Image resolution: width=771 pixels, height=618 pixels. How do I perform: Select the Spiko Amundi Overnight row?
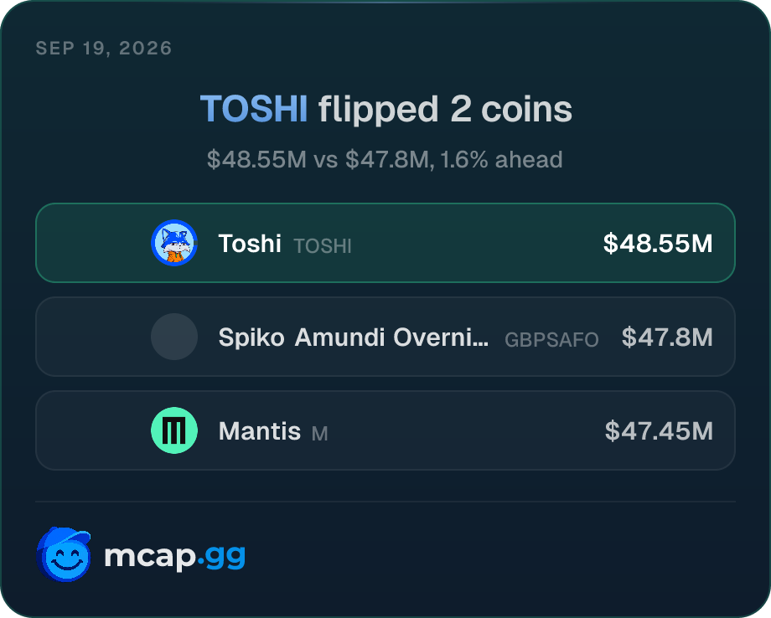[385, 337]
